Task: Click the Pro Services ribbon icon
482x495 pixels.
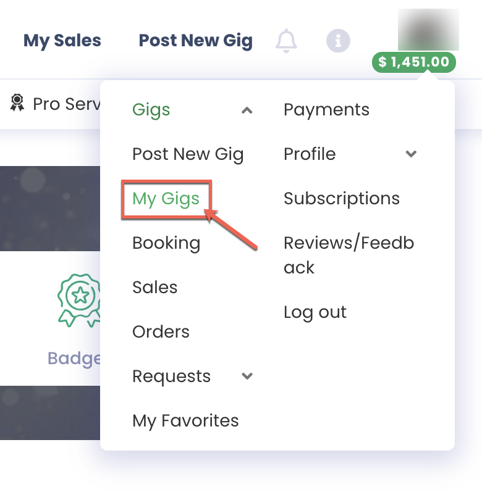Action: (x=18, y=103)
